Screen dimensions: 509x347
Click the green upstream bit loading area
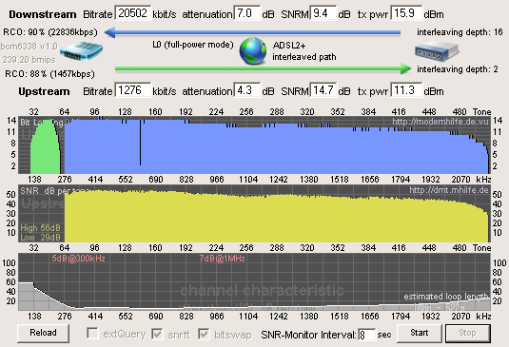[x=46, y=147]
